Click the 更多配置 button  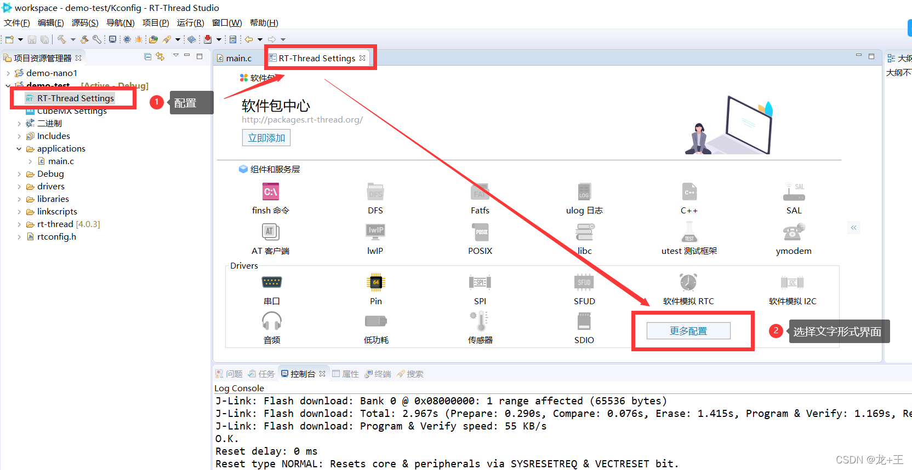[x=688, y=331]
